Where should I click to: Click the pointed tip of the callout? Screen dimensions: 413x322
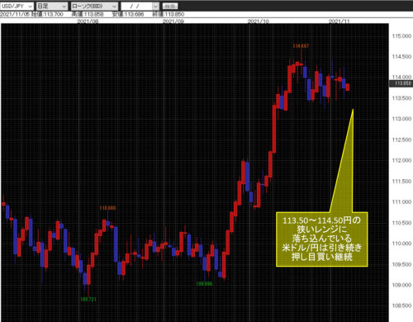[353, 110]
